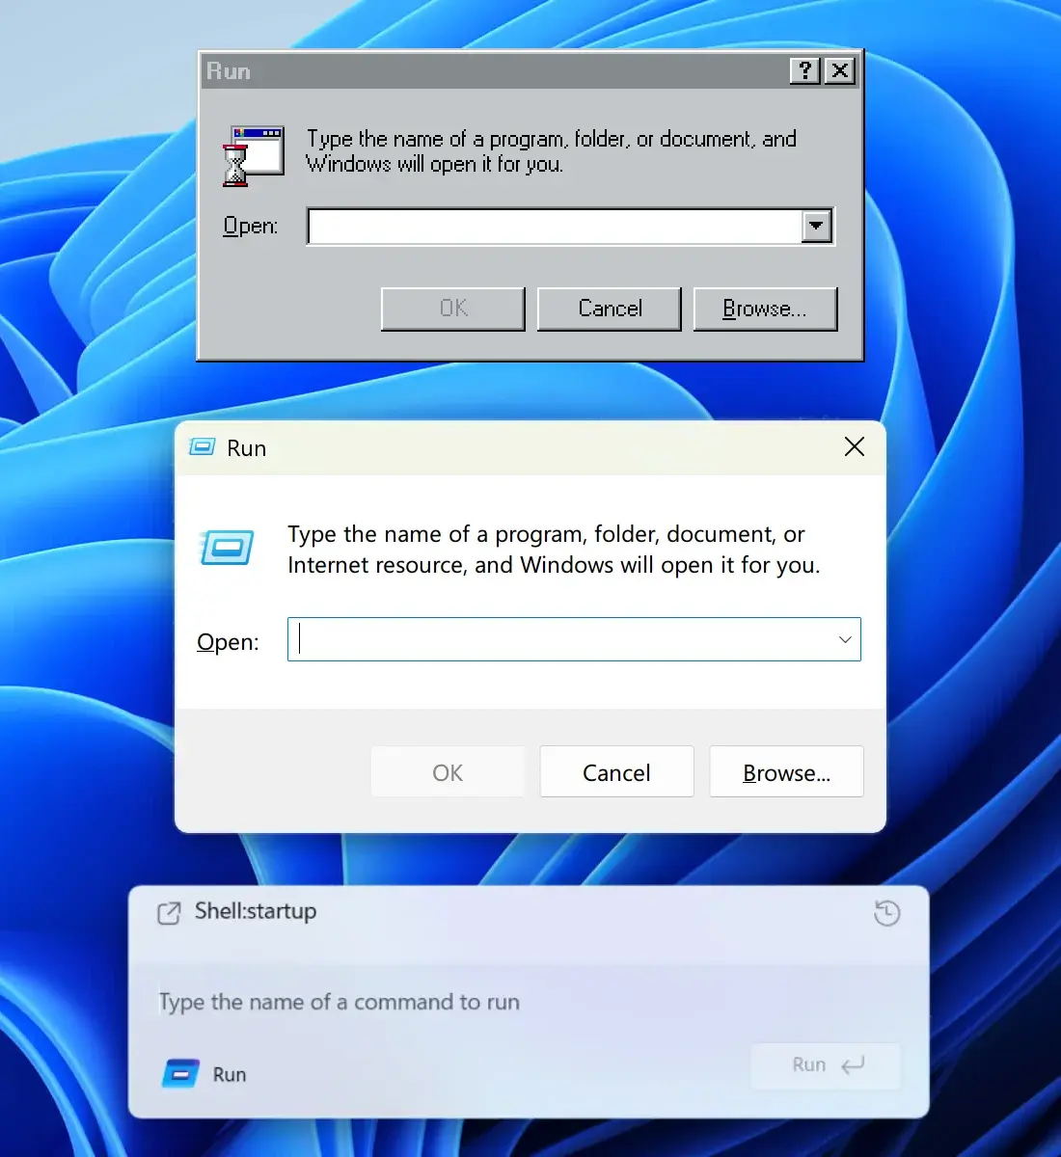Click Browse... in the classic gray dialog

765,309
